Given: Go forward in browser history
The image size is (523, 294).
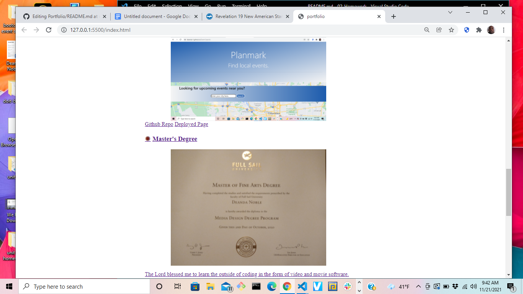Looking at the screenshot, I should [x=36, y=30].
